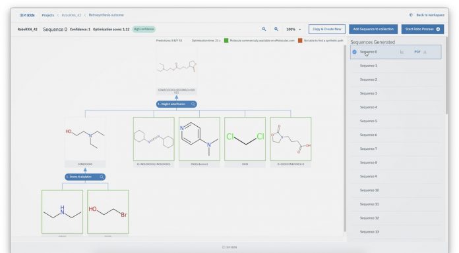The width and height of the screenshot is (459, 253).
Task: Open the Projects breadcrumb
Action: click(x=47, y=15)
